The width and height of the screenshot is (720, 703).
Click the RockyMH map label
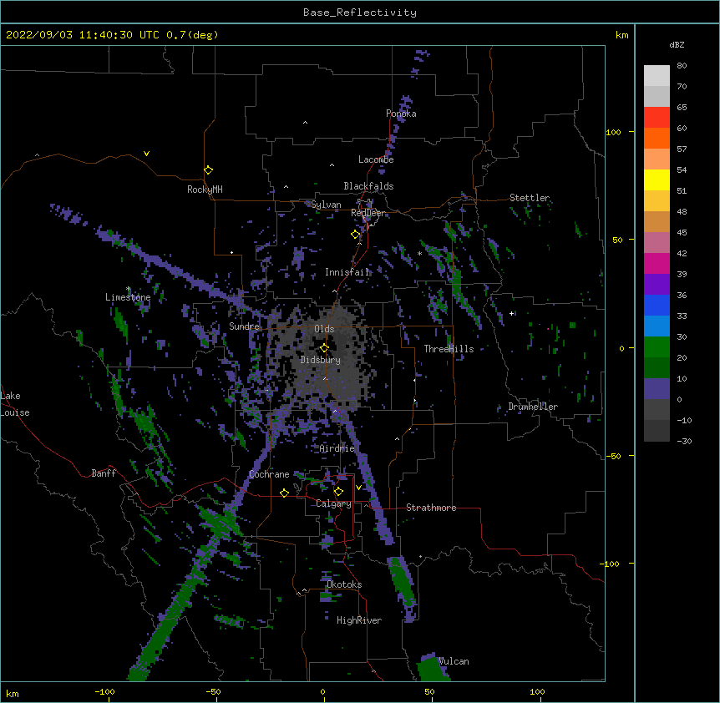[205, 190]
